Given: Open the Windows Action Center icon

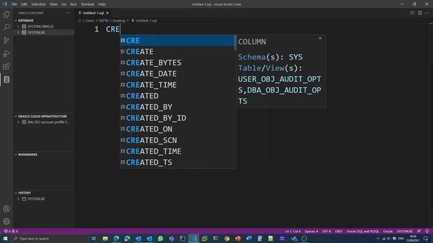Looking at the screenshot, I should (x=426, y=238).
